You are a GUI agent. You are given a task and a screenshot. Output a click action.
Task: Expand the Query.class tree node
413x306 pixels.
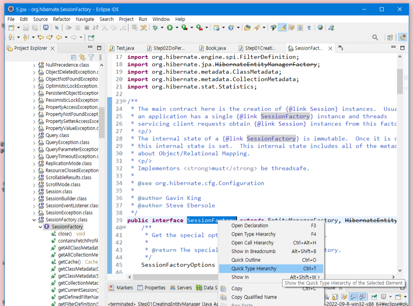point(34,136)
